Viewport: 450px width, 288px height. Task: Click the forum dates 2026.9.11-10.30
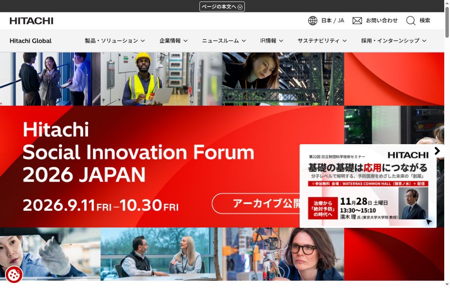tap(100, 205)
